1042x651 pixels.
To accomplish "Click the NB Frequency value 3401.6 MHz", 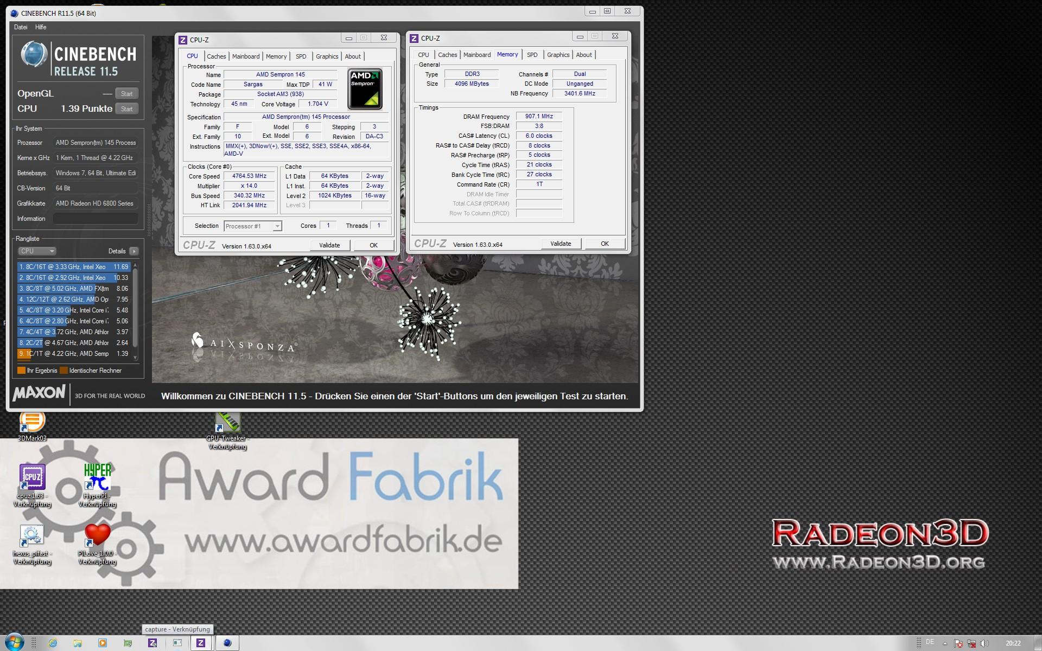I will (x=580, y=93).
